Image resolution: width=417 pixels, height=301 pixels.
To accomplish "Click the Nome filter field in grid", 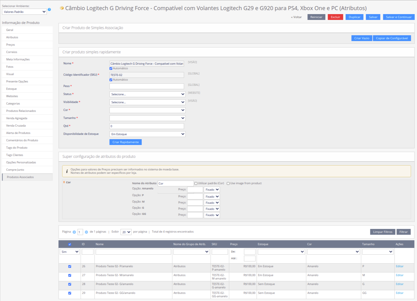I will point(133,252).
